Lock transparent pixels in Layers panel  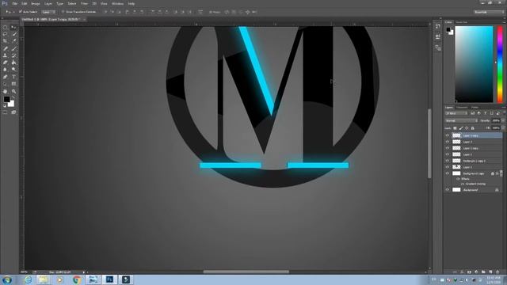[455, 128]
